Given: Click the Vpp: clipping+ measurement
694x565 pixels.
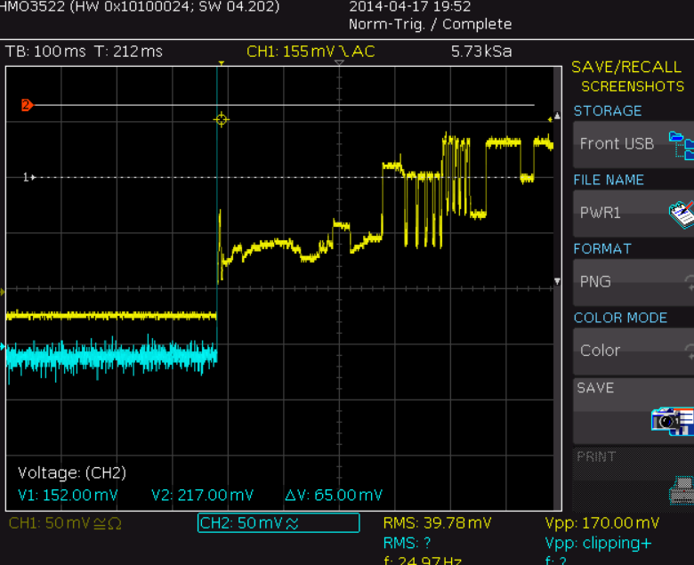Looking at the screenshot, I should [599, 544].
